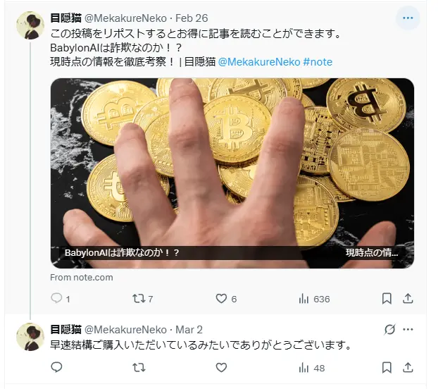Open the Bitcoin coins article card image
Viewport: 438px width, 389px height.
coord(232,173)
